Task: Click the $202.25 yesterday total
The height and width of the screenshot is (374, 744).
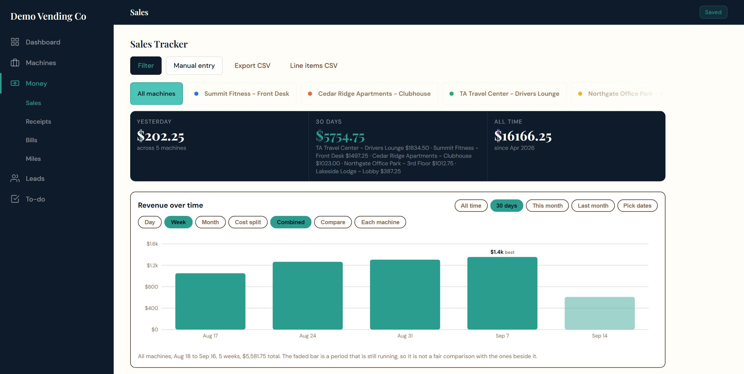Action: [161, 136]
